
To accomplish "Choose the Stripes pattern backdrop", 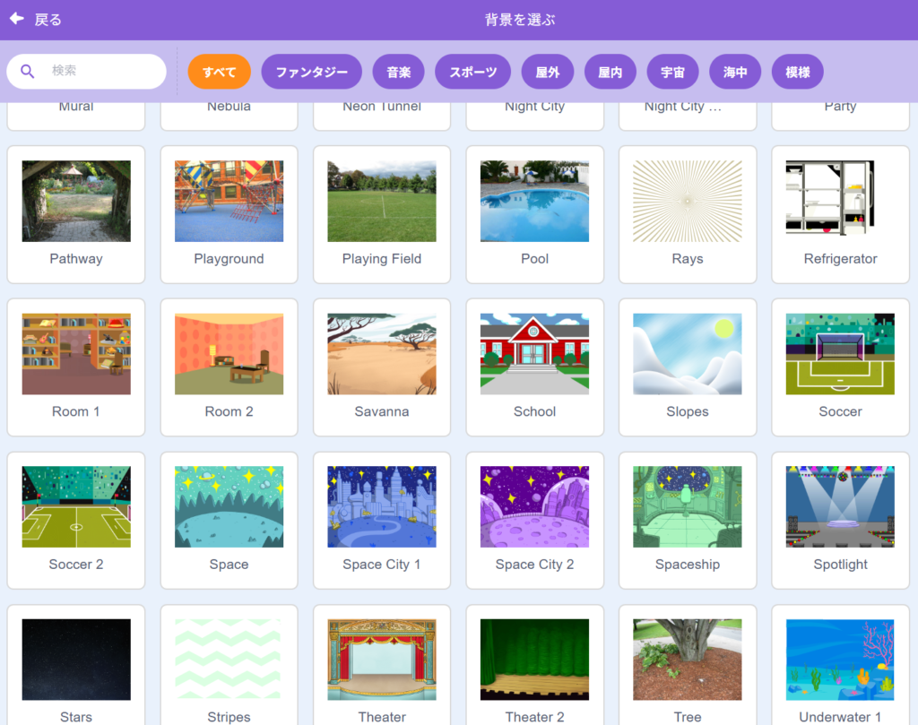I will (x=229, y=660).
